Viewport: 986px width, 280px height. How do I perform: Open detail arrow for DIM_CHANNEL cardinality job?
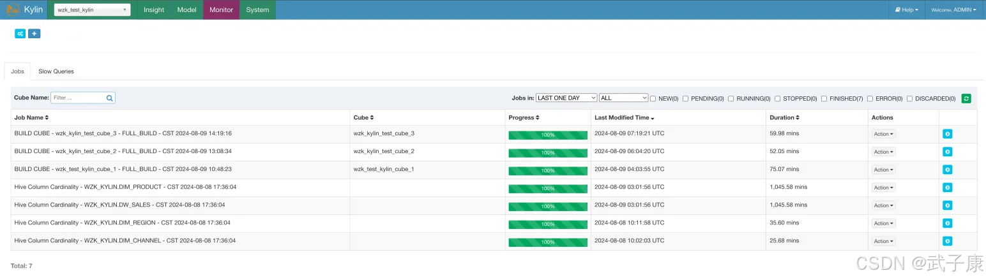947,241
